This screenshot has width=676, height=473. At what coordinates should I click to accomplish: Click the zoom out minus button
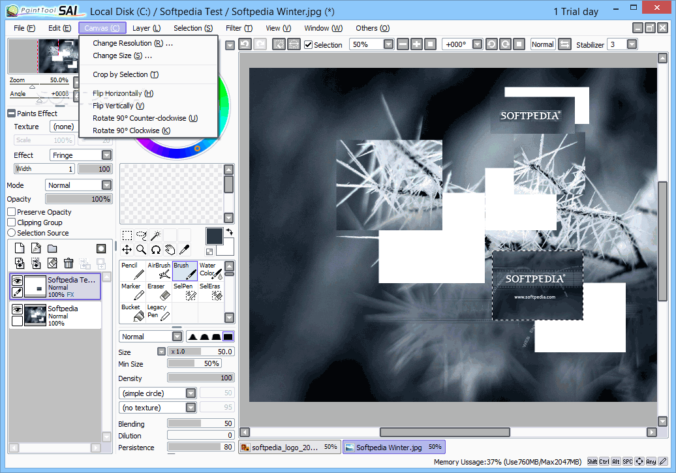403,44
